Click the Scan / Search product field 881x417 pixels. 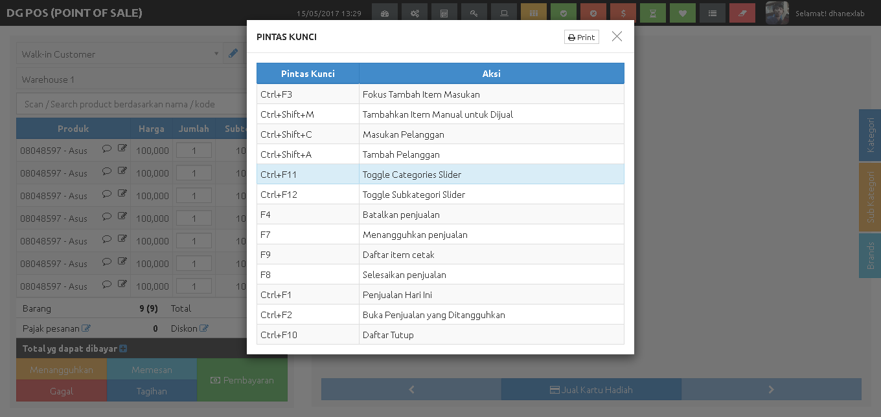pyautogui.click(x=130, y=104)
